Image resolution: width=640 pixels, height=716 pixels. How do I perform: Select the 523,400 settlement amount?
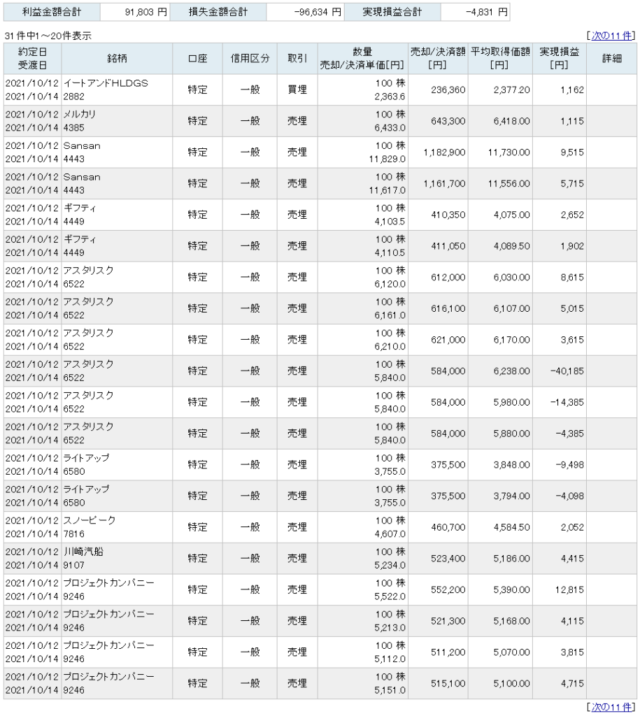tap(448, 559)
